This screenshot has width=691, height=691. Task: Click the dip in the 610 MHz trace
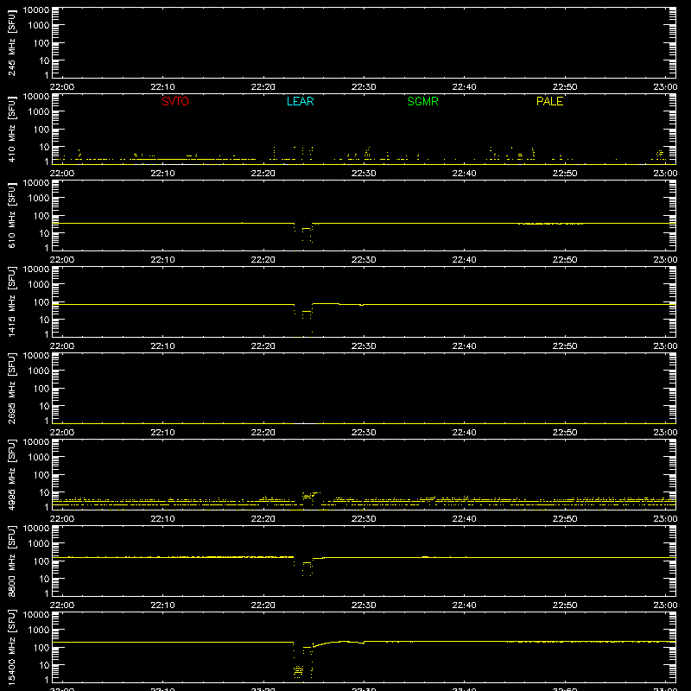pos(303,232)
